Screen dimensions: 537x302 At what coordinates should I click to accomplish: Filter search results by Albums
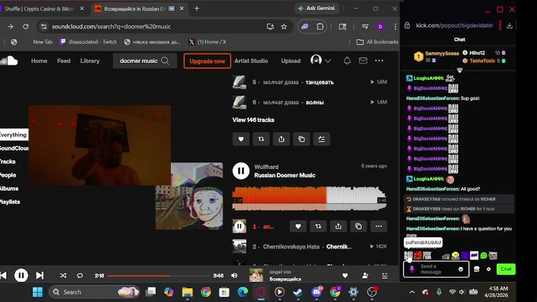(x=9, y=188)
